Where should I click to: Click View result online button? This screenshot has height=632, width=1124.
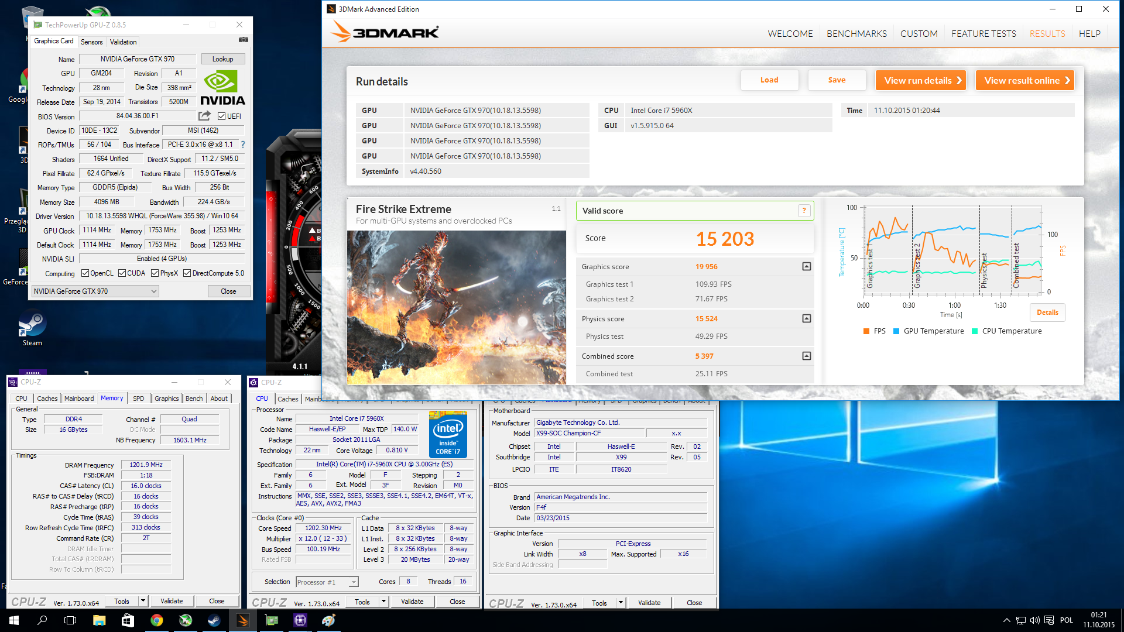(x=1024, y=80)
